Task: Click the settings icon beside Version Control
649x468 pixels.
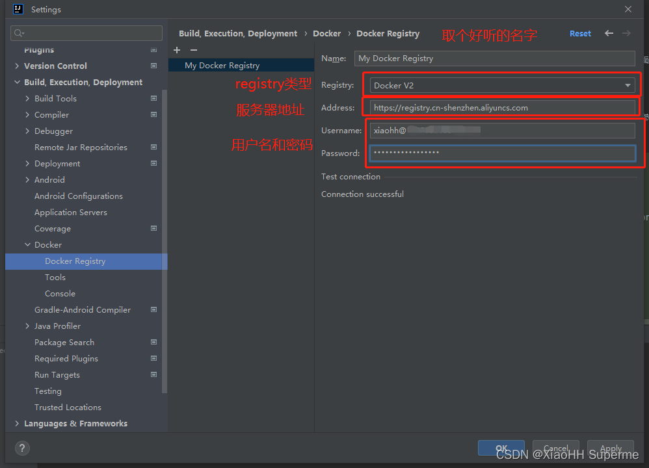Action: coord(153,66)
